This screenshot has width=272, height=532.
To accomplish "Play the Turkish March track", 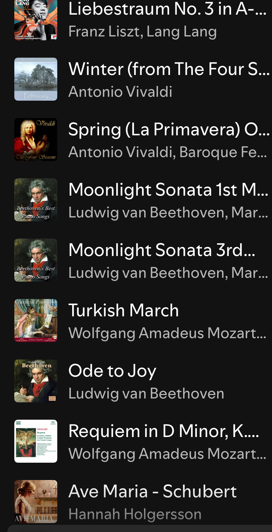I will click(x=123, y=311).
